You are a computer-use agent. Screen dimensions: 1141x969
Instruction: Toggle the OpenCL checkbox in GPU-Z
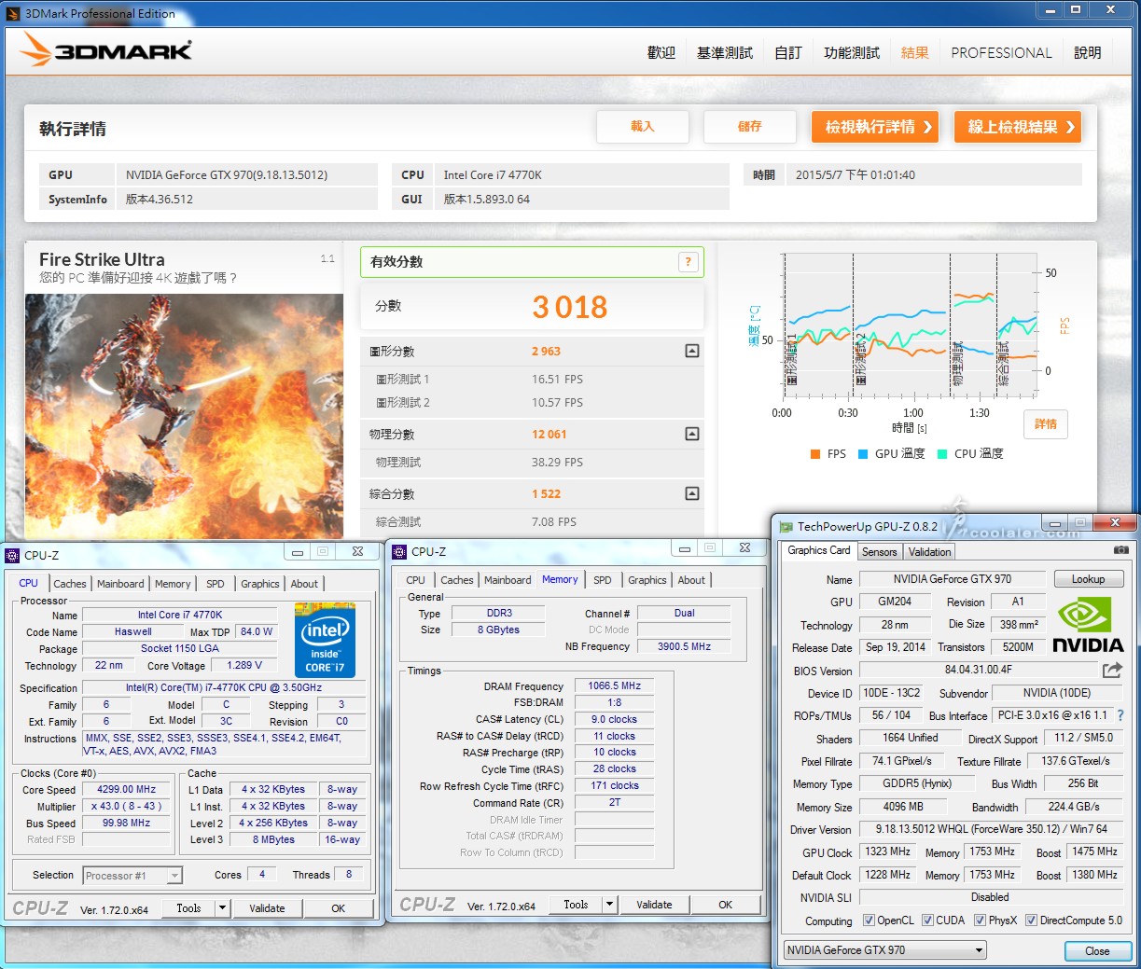[x=869, y=921]
